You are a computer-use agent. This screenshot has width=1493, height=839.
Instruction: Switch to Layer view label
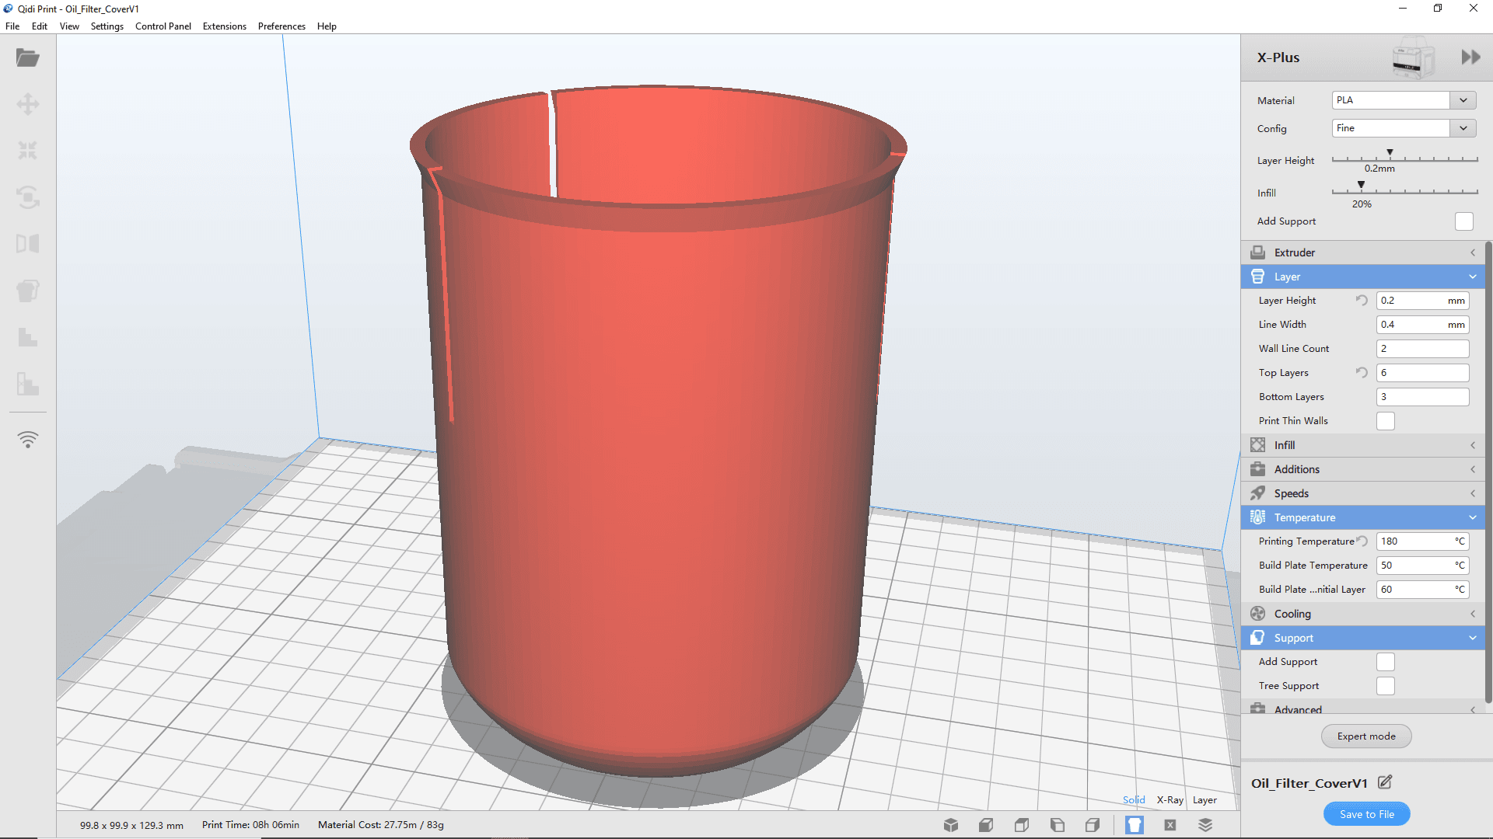pyautogui.click(x=1205, y=799)
